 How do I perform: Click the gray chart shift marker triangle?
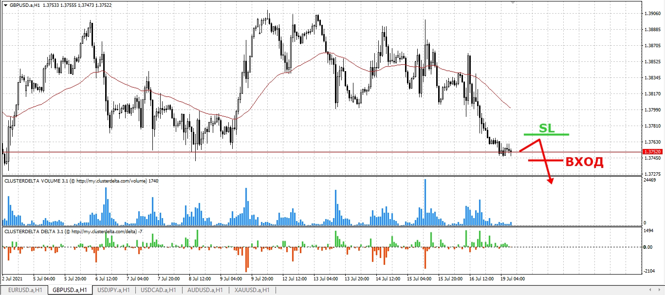[x=513, y=3]
